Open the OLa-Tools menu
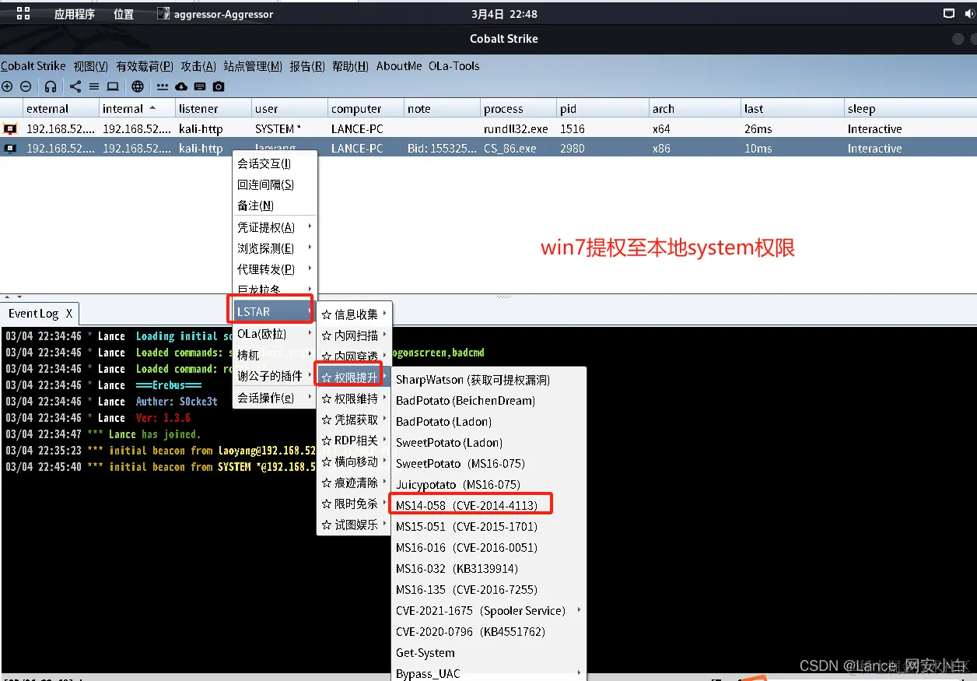This screenshot has height=681, width=977. click(x=454, y=66)
